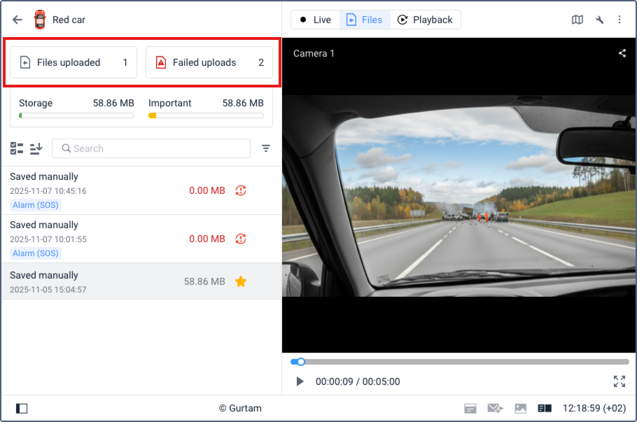The height and width of the screenshot is (422, 637).
Task: Open the file filter options
Action: [x=266, y=148]
